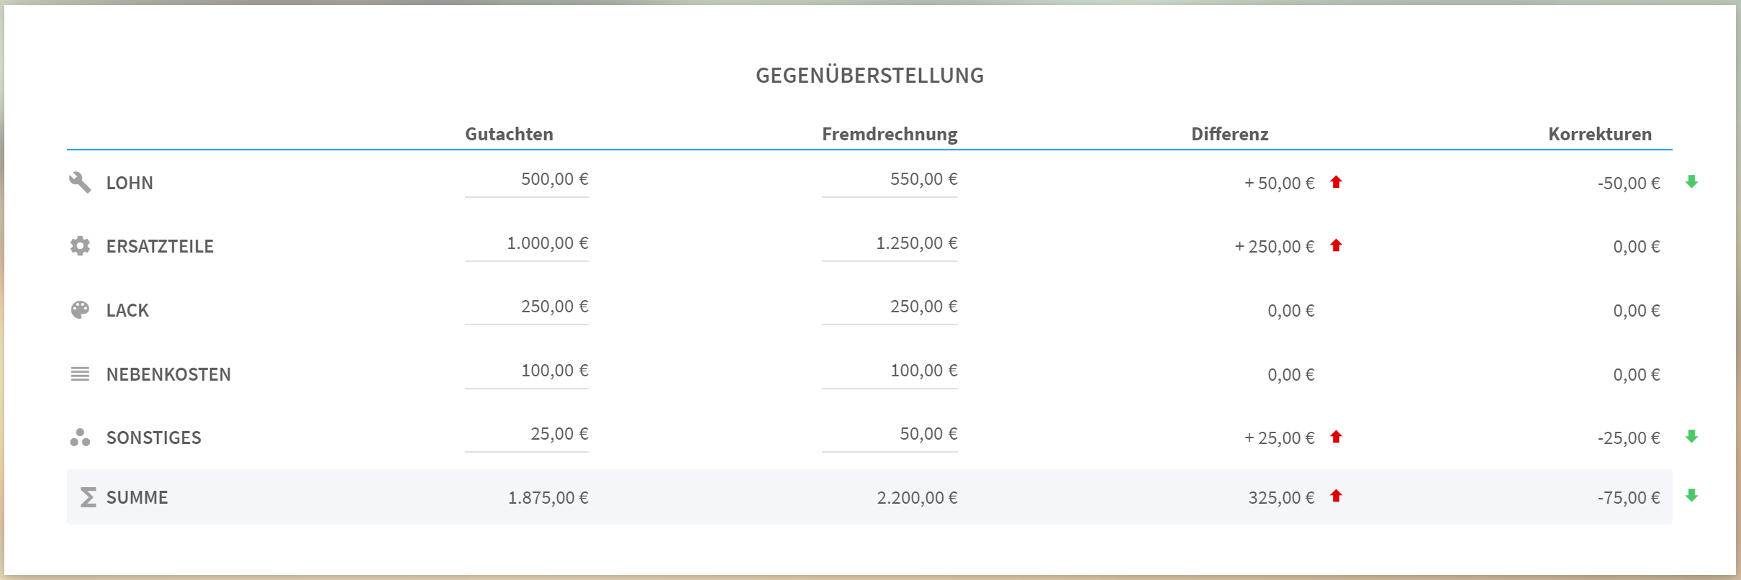1741x580 pixels.
Task: Click the sigma icon beside SUMME
Action: coord(88,497)
